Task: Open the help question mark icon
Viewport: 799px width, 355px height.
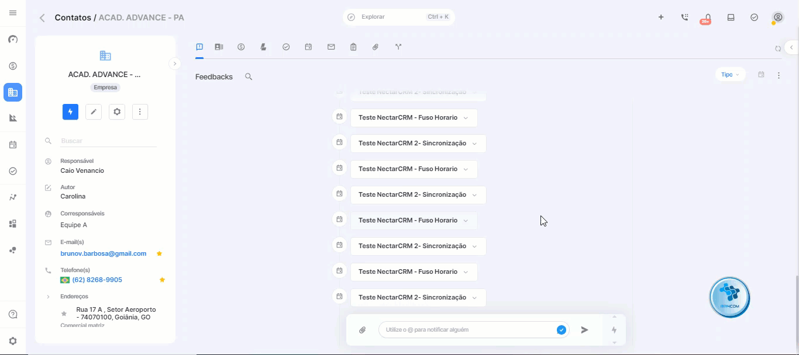Action: [13, 315]
